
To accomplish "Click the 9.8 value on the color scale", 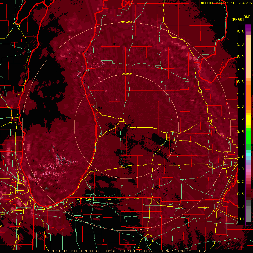I will (240, 31).
